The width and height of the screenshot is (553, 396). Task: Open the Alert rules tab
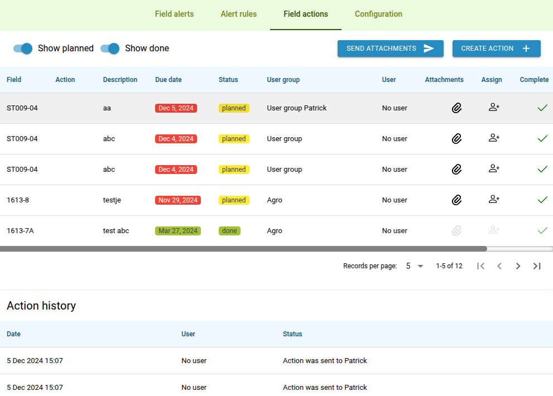(x=238, y=14)
